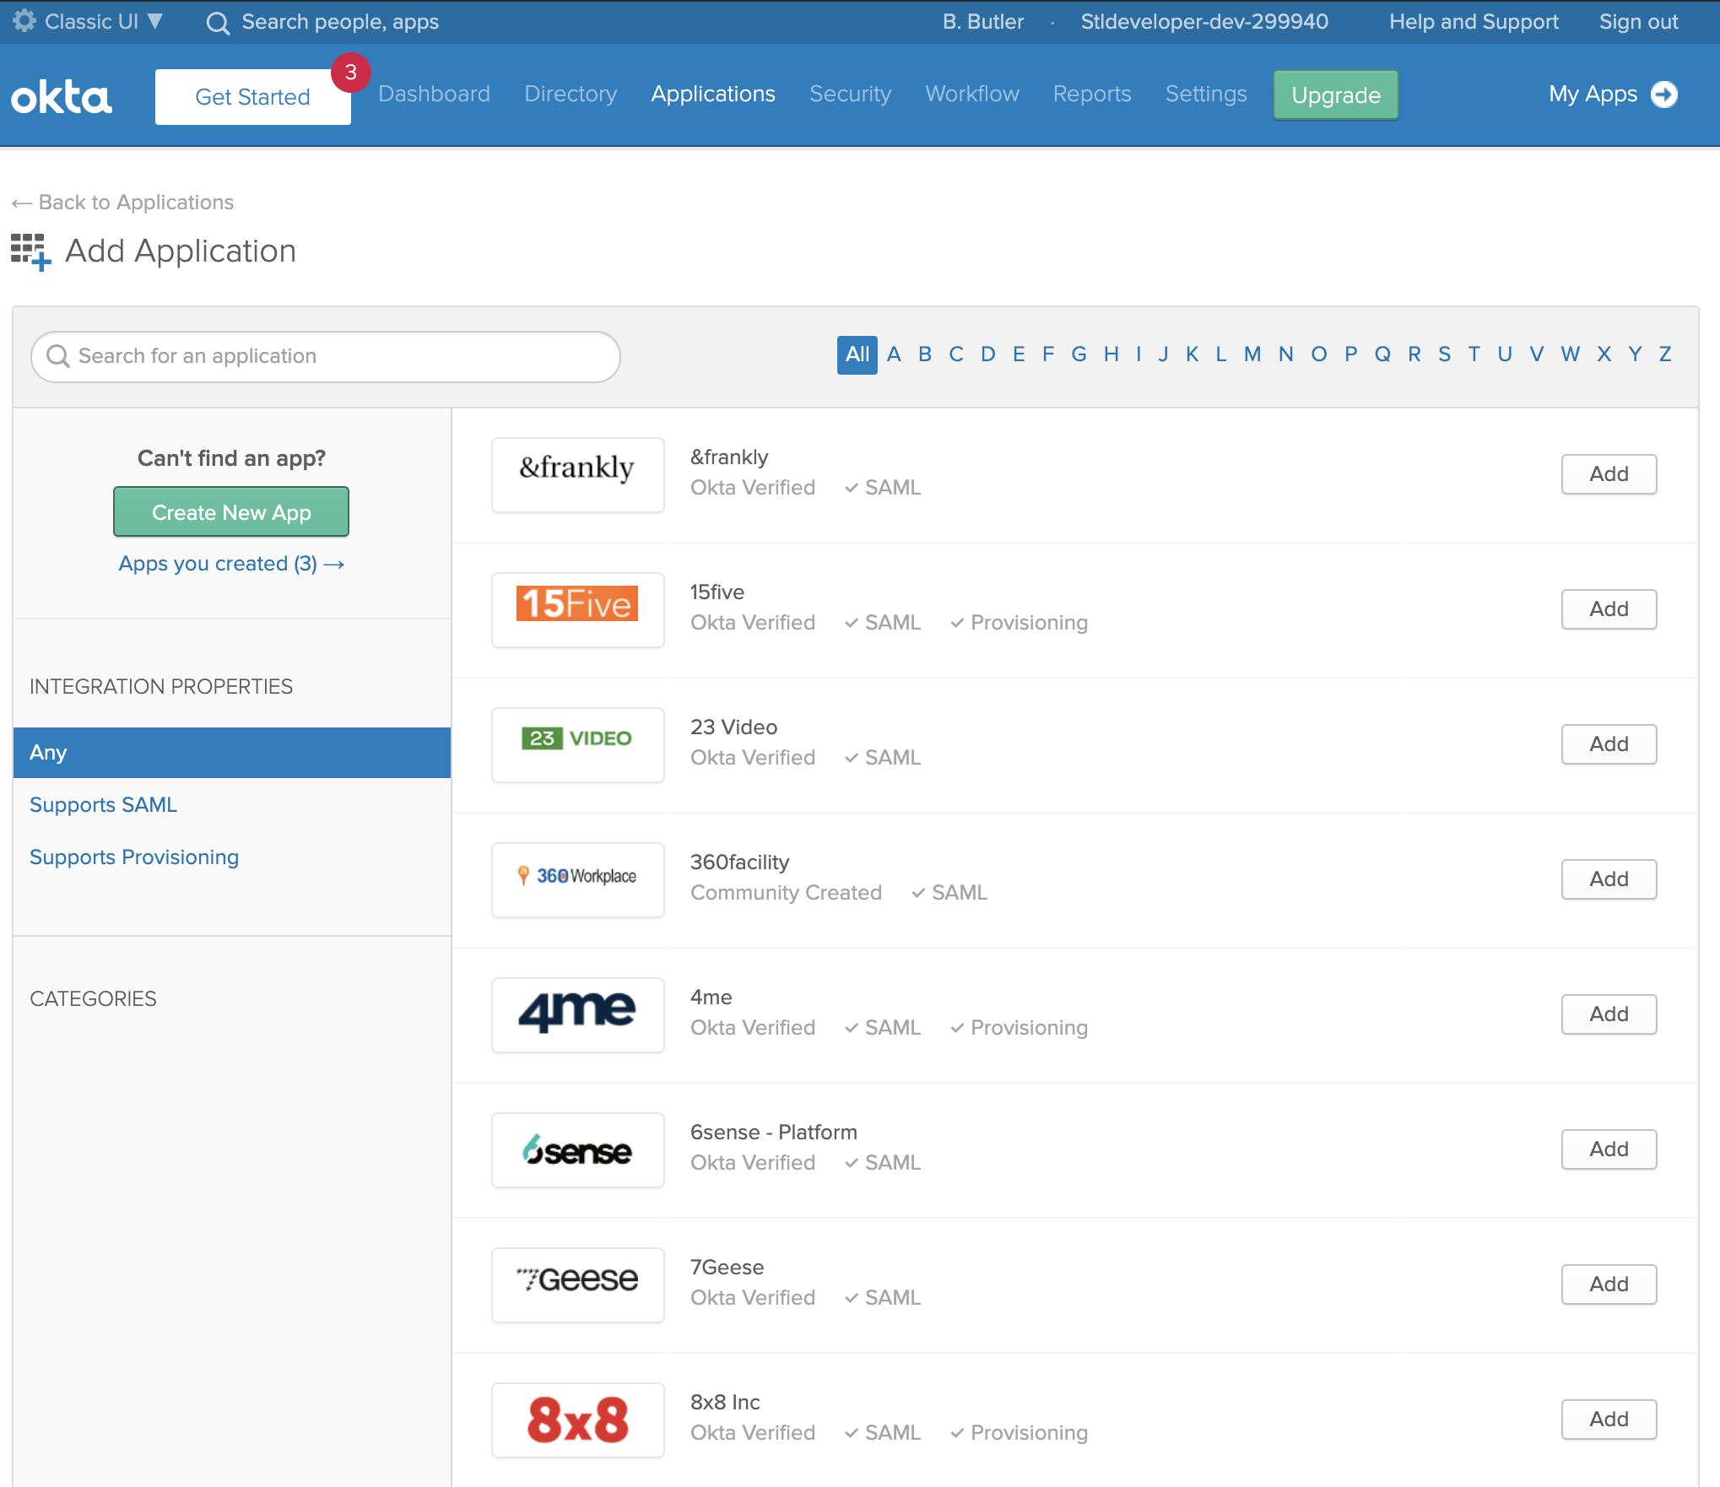This screenshot has width=1720, height=1487.
Task: Select the Any integration property filter
Action: click(232, 753)
